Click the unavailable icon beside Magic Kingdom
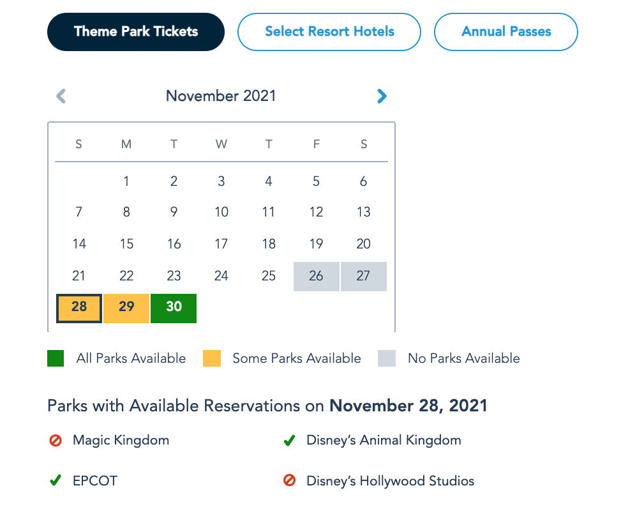 pyautogui.click(x=56, y=441)
